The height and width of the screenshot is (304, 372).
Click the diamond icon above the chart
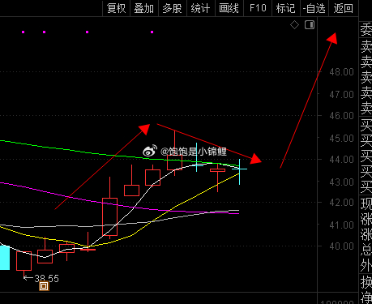[x=294, y=25]
